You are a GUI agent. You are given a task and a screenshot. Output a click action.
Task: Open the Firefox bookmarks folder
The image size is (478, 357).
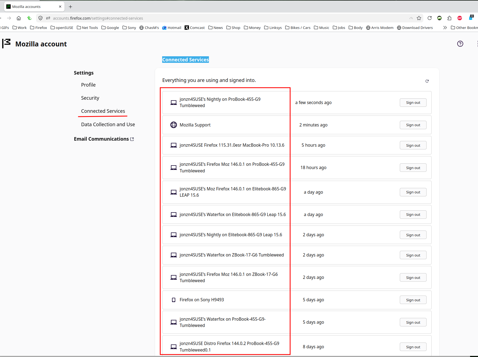point(39,28)
